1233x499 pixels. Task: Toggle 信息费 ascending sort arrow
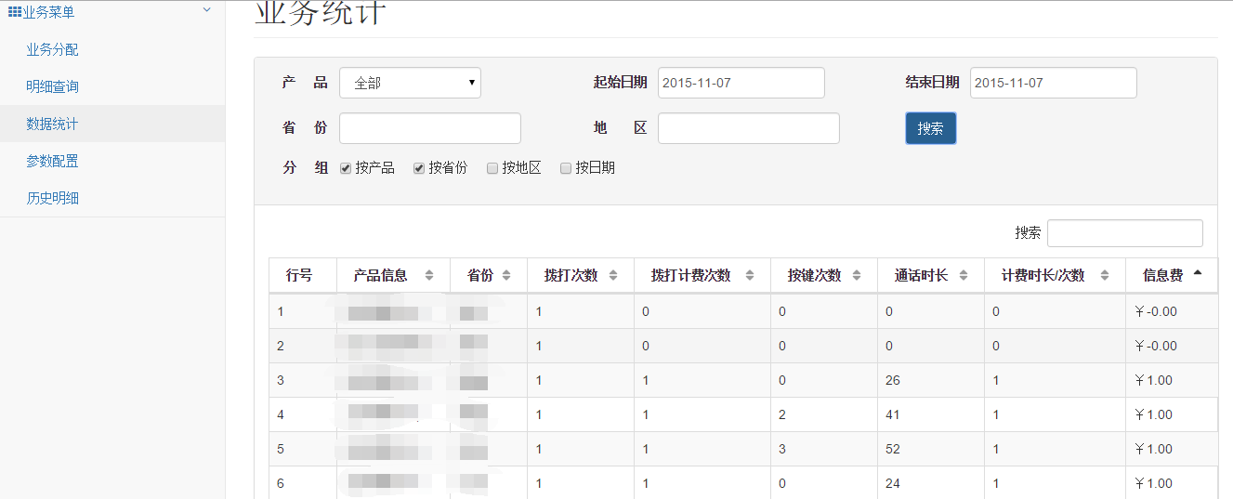(1197, 273)
